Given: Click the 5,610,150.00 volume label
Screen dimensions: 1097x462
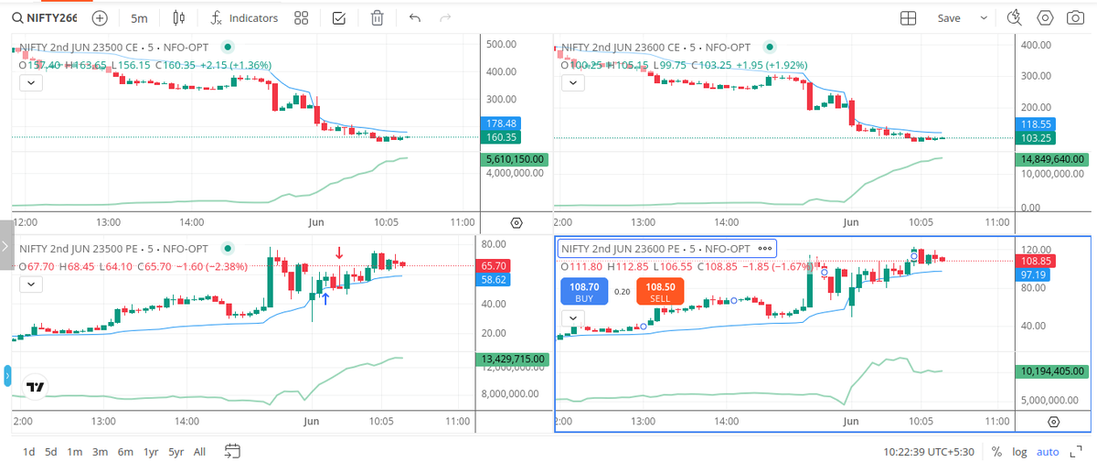Looking at the screenshot, I should pos(513,158).
